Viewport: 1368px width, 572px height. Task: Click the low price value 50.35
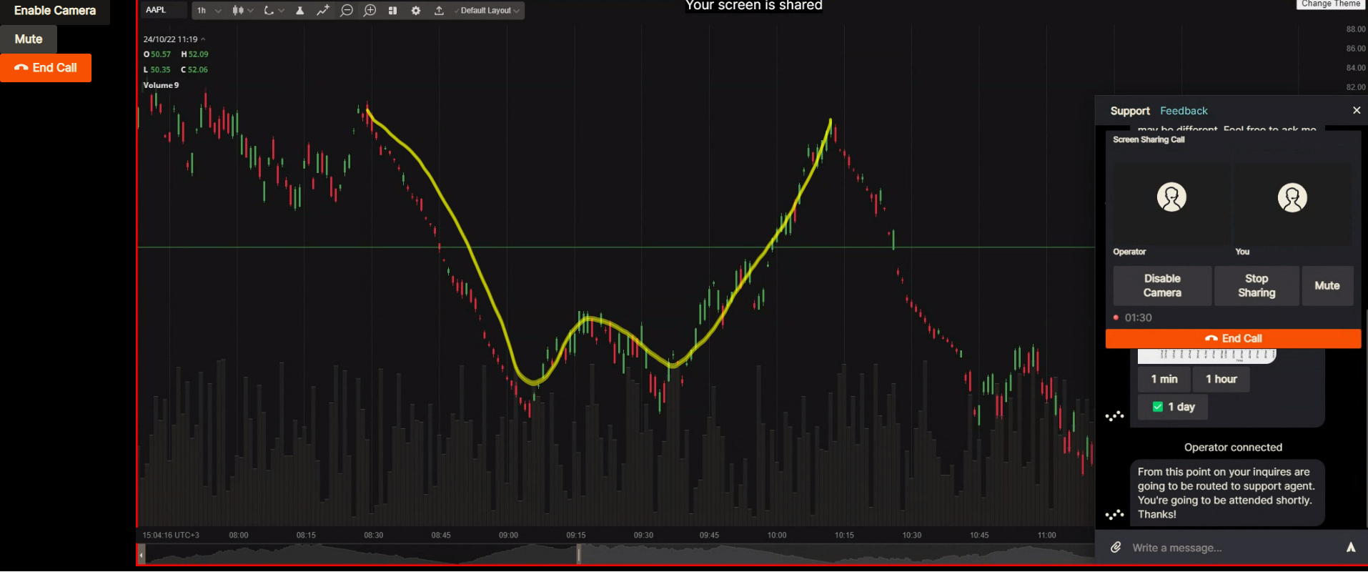pyautogui.click(x=161, y=70)
